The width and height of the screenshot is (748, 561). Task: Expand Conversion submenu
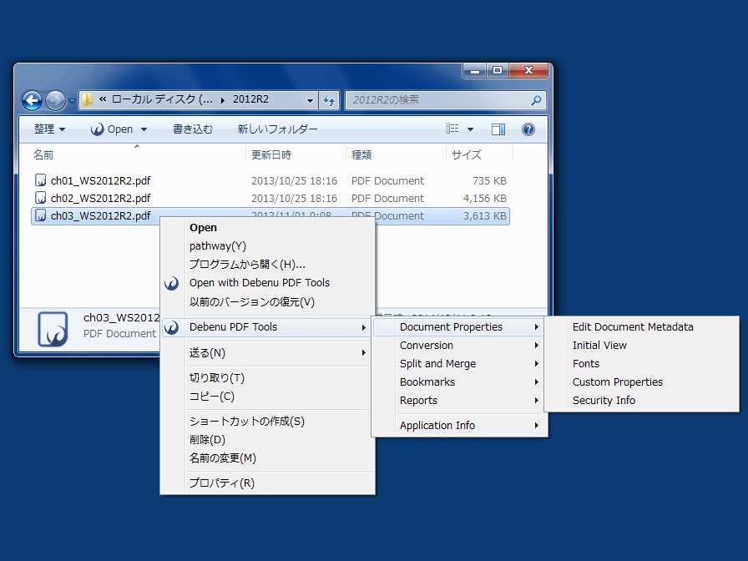point(459,346)
